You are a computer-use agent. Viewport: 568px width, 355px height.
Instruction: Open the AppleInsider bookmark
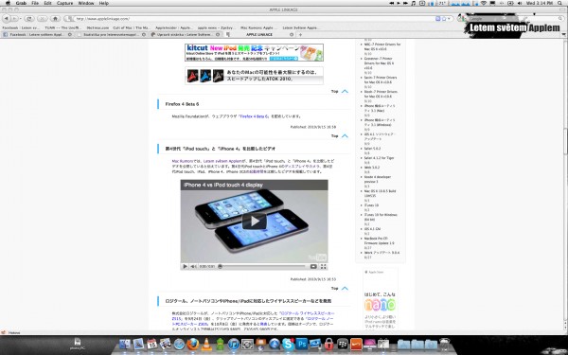coord(174,27)
